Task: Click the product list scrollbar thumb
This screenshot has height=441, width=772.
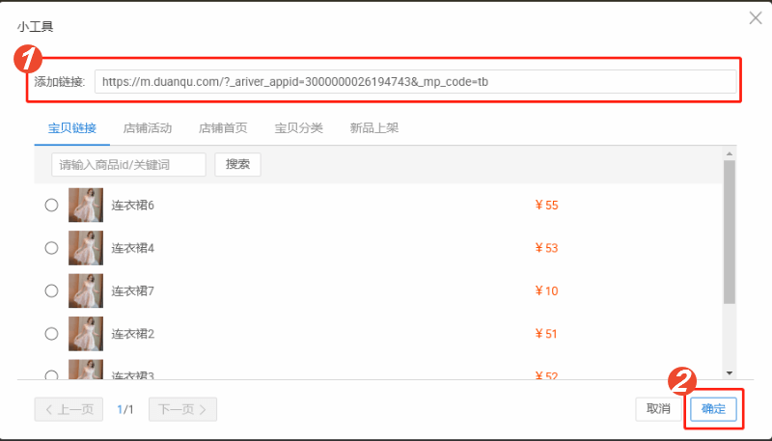Action: [x=730, y=232]
